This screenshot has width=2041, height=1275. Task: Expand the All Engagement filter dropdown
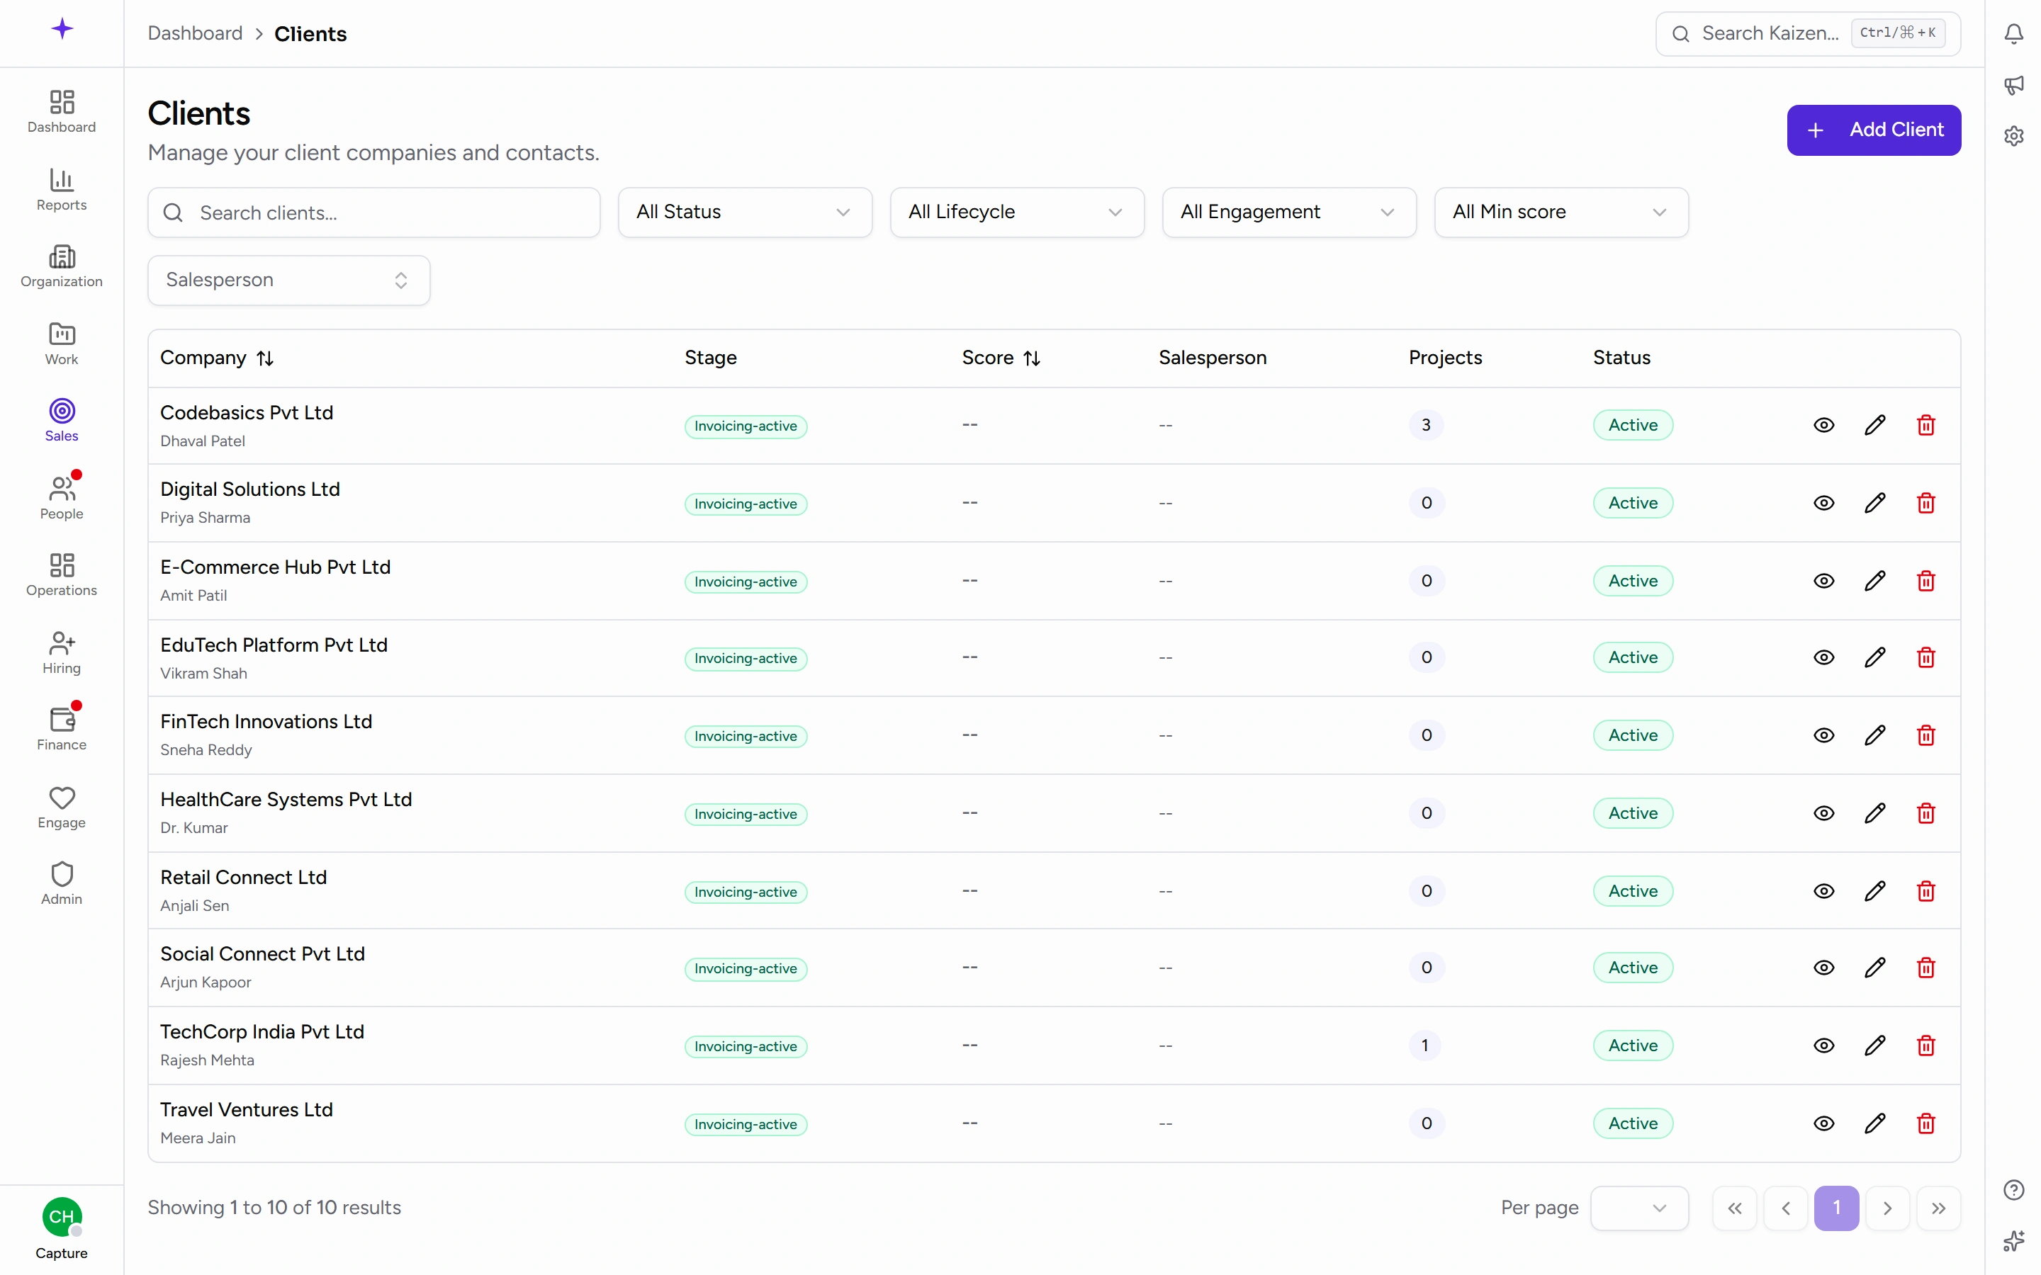tap(1288, 212)
